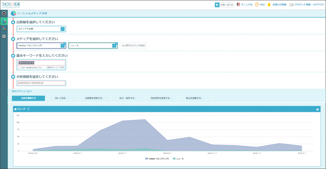326x169 pixels.
Task: Expand the Twitter (サンプリング) media dropdown
Action: (x=62, y=46)
